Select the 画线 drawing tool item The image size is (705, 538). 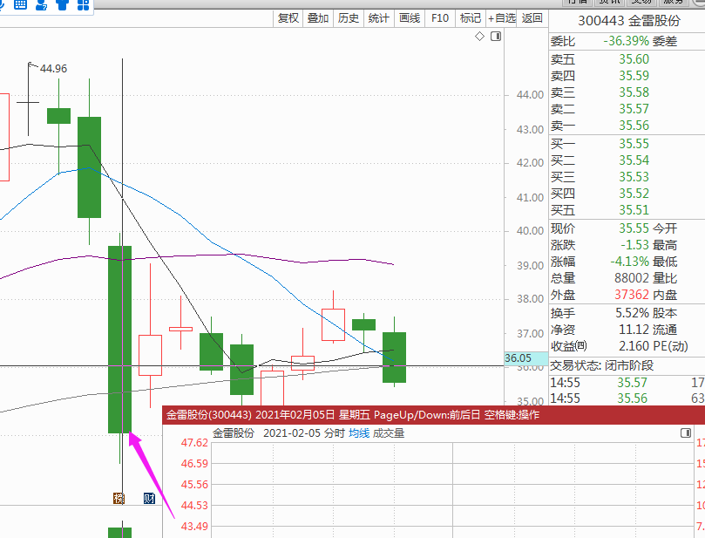(410, 18)
